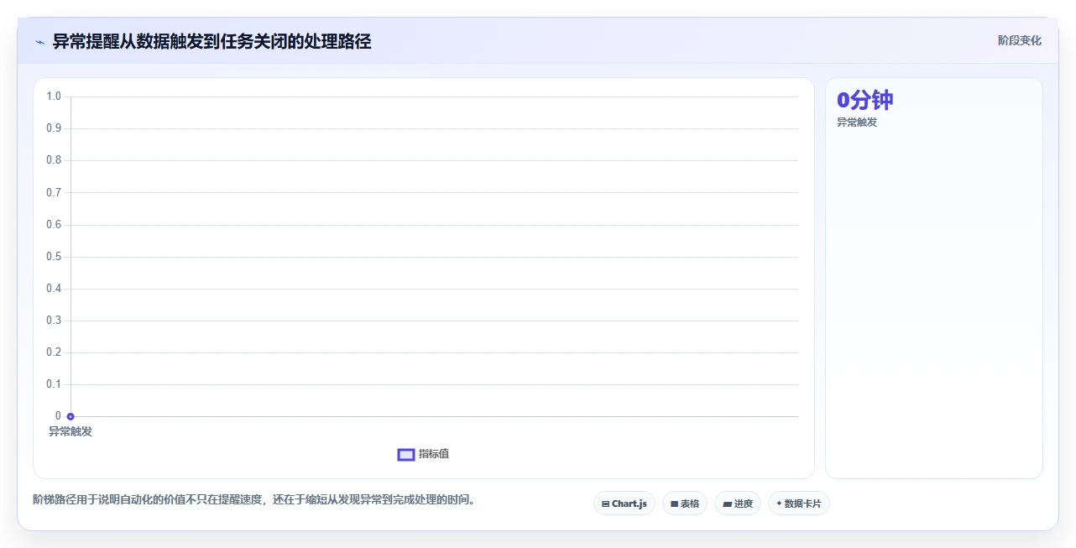
Task: Click the 0.9 y-axis tick label
Action: click(54, 128)
